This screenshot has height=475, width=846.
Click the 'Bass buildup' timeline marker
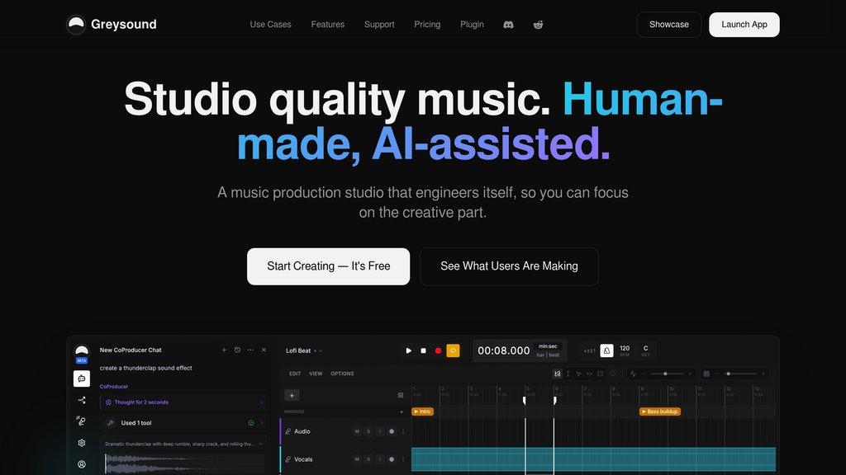click(660, 412)
